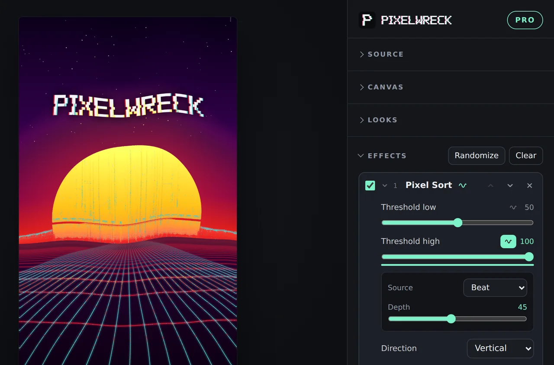Viewport: 554px width, 365px height.
Task: Click the Threshold high value 100
Action: click(527, 241)
